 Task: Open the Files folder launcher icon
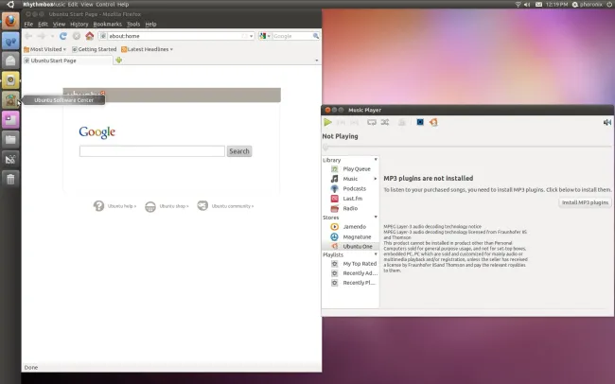click(10, 139)
